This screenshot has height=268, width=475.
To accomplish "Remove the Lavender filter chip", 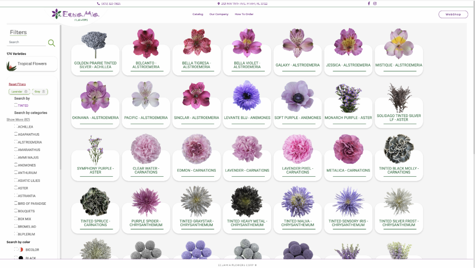I will coord(26,92).
